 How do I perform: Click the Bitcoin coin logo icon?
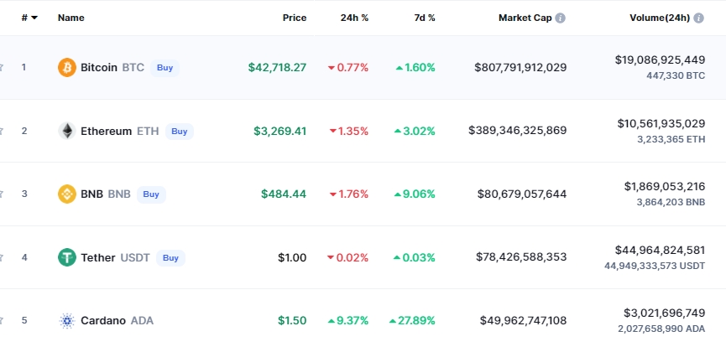(66, 67)
